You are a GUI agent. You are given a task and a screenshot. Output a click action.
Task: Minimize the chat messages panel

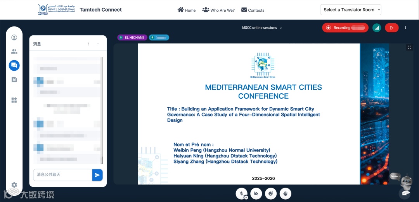point(98,44)
